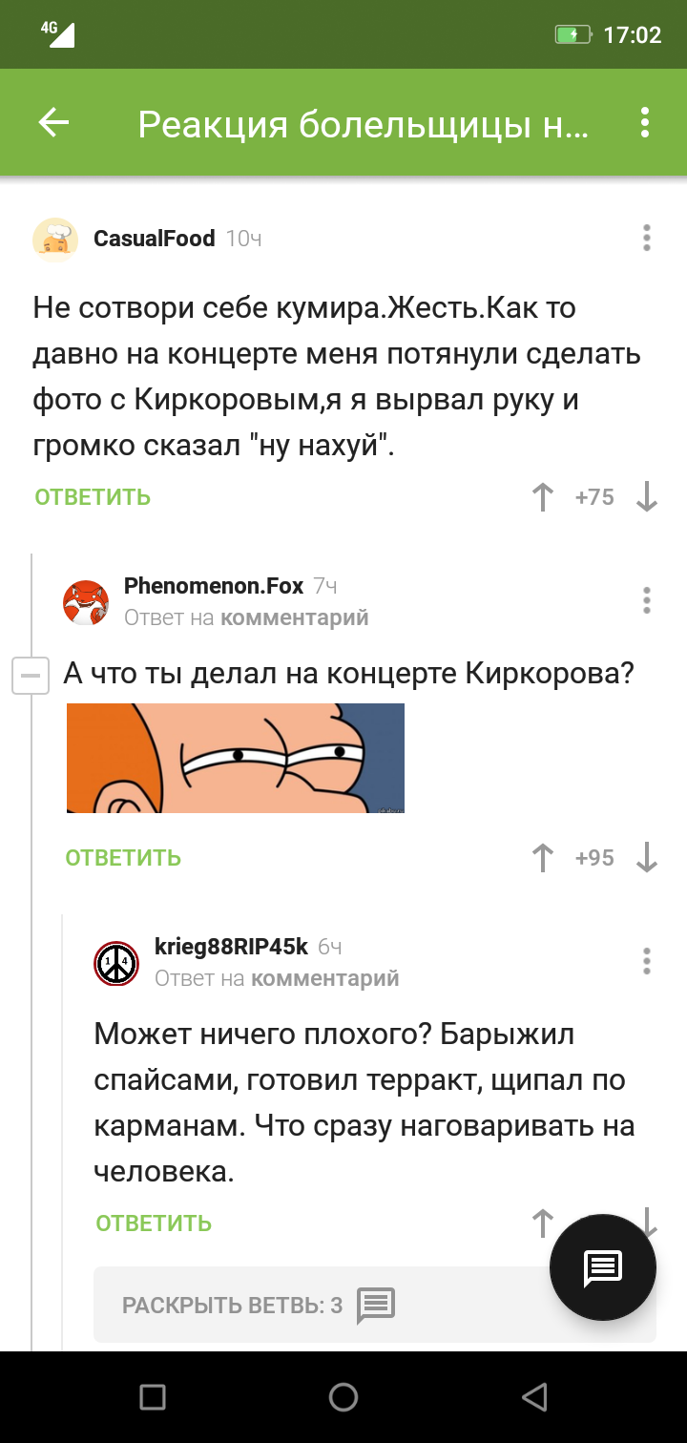Tap the floating comment button

(x=603, y=1267)
